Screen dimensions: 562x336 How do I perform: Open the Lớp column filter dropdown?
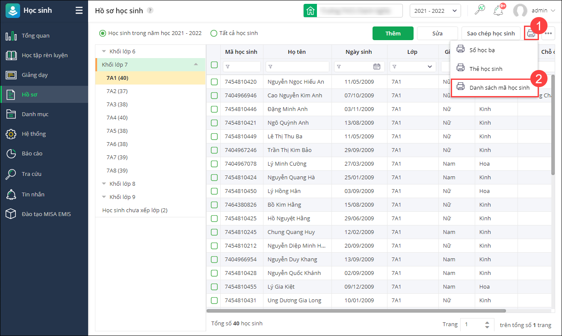pyautogui.click(x=429, y=67)
